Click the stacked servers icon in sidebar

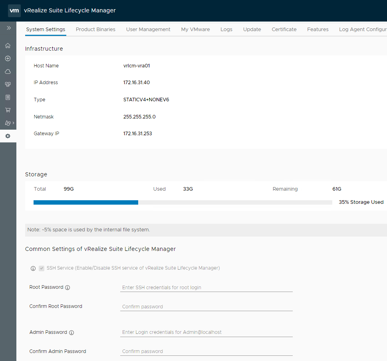click(8, 85)
